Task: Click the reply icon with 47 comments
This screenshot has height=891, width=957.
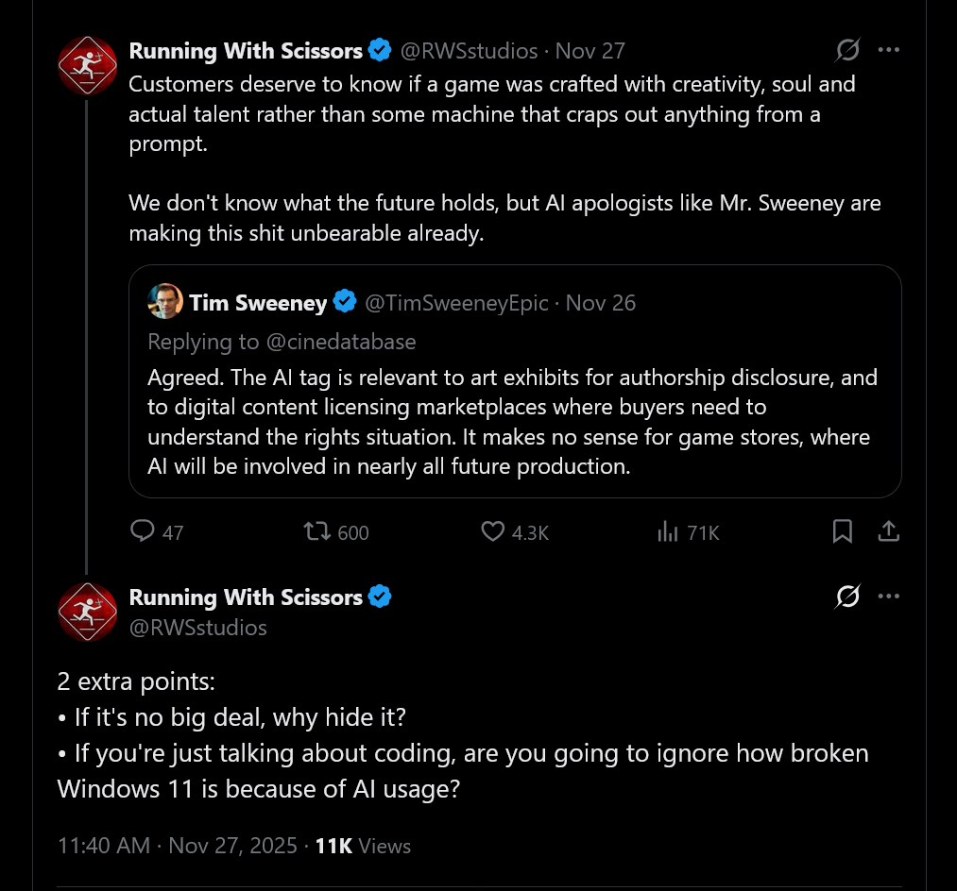Action: pos(143,532)
